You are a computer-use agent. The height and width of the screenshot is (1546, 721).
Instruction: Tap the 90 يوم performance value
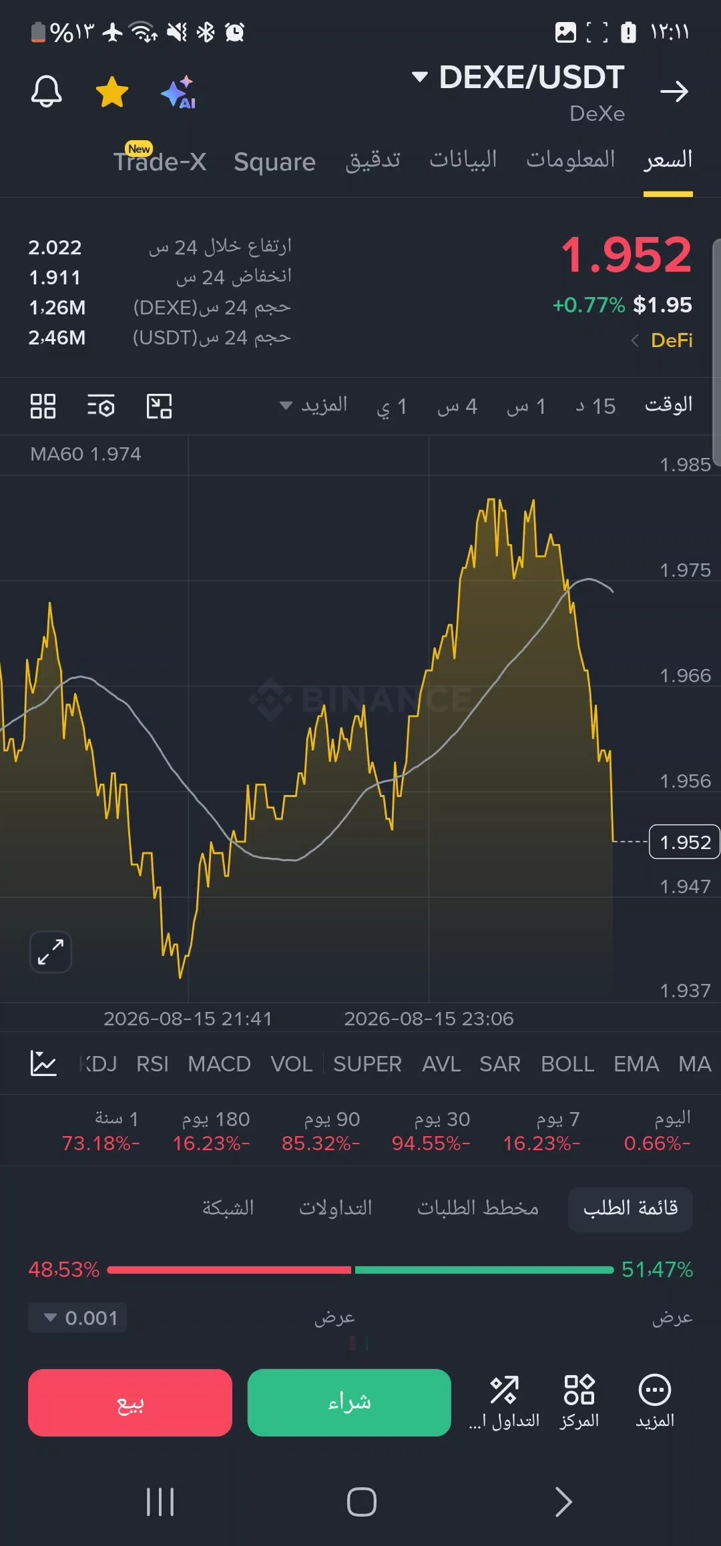click(x=320, y=1143)
